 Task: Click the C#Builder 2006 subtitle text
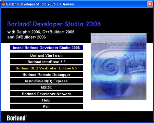click(x=26, y=37)
